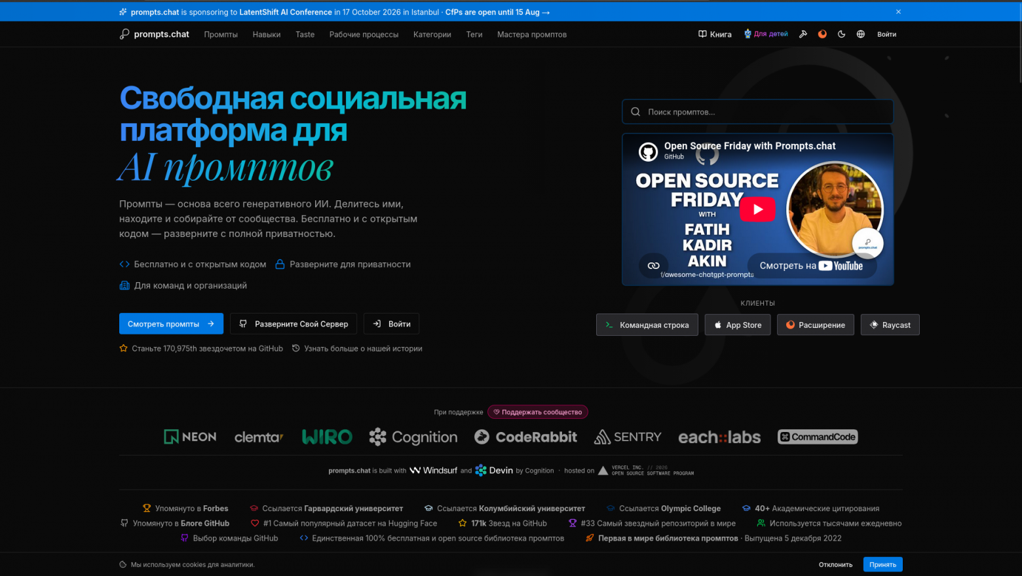Open the Книга book link

[x=715, y=34]
